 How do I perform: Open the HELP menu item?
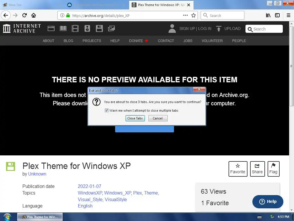click(115, 41)
